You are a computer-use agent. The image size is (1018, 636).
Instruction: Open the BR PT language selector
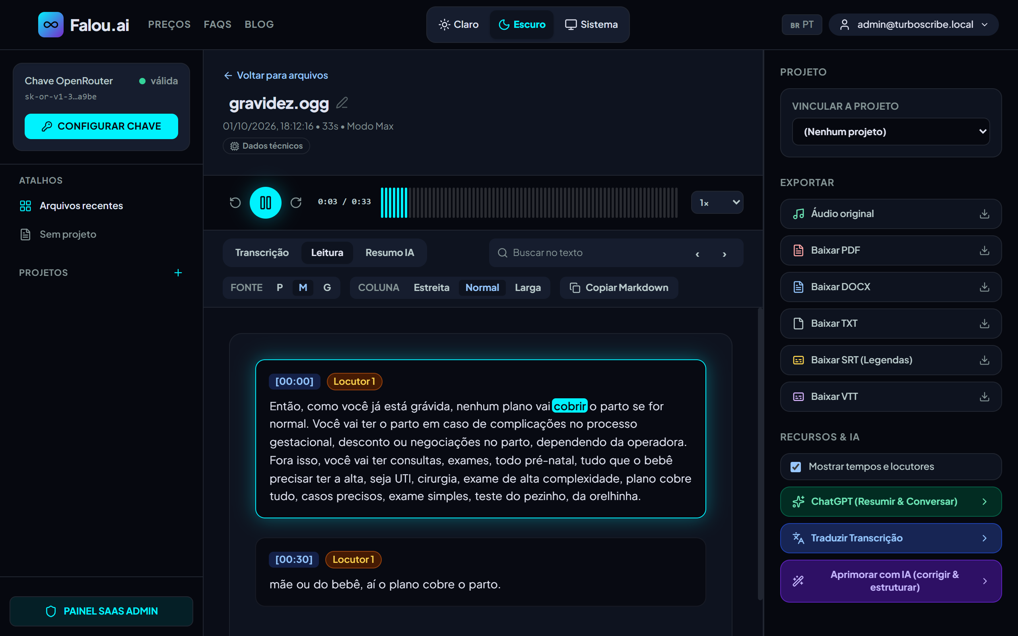click(802, 24)
